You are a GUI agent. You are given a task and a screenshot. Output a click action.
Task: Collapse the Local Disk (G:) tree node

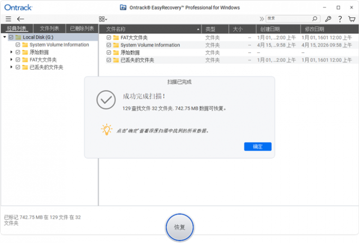tap(5, 37)
